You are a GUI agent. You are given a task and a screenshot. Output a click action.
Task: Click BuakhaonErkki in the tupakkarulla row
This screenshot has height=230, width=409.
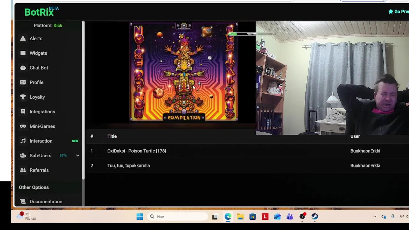click(x=365, y=165)
